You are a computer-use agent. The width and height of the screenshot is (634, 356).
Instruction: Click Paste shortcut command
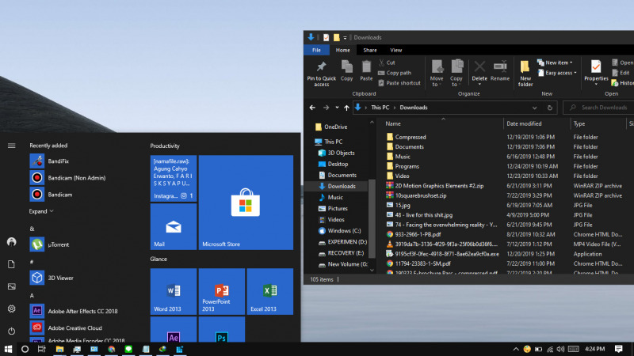pos(399,83)
